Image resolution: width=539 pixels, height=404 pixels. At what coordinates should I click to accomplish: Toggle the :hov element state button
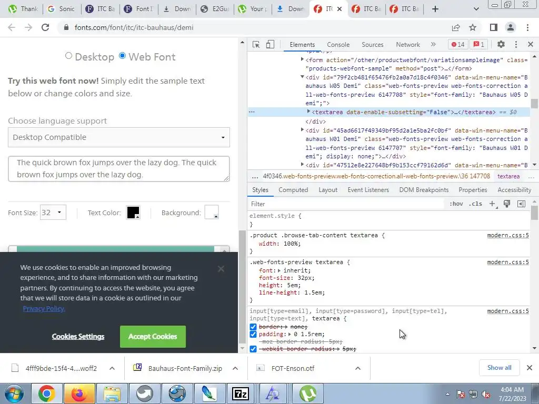pos(456,204)
